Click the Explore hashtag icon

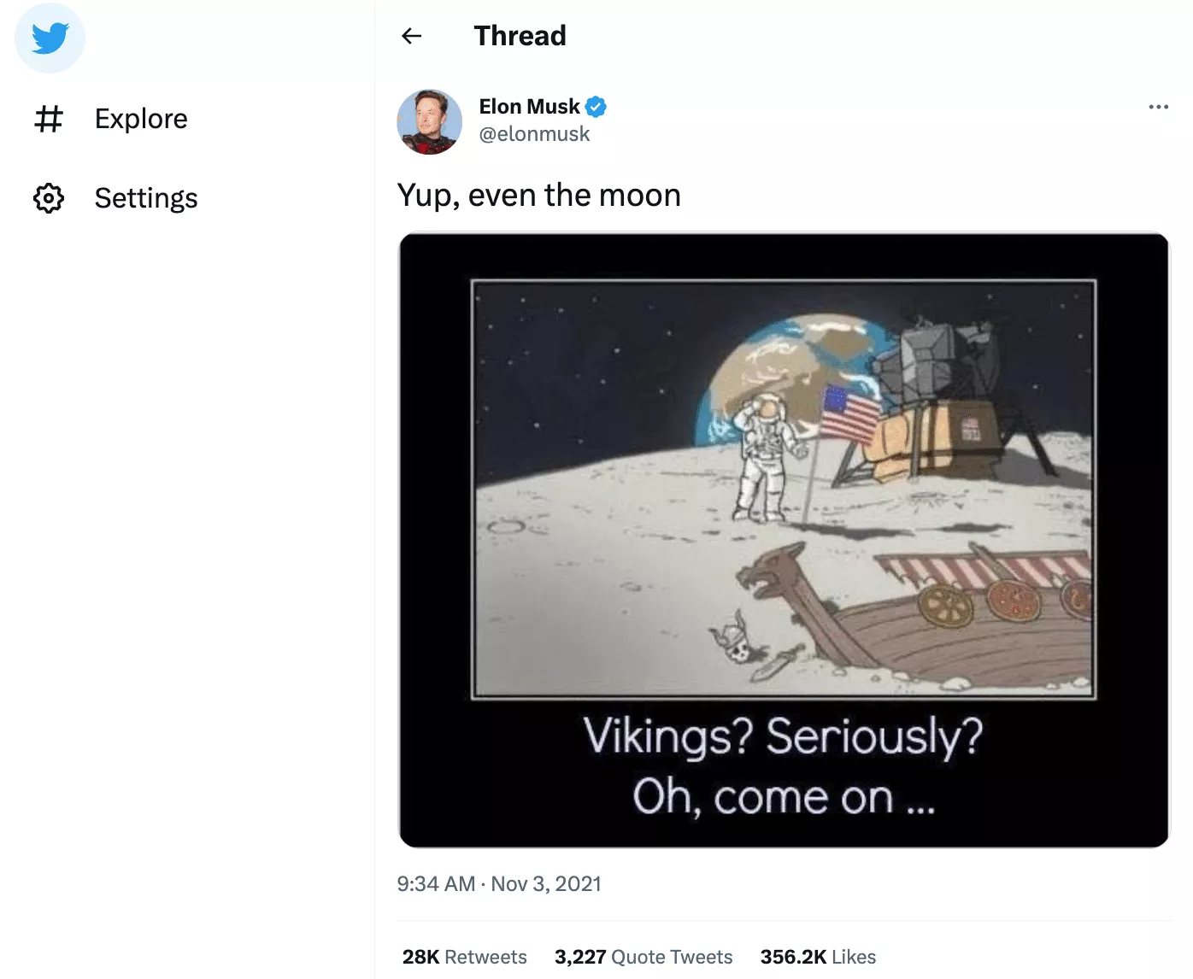pos(49,119)
